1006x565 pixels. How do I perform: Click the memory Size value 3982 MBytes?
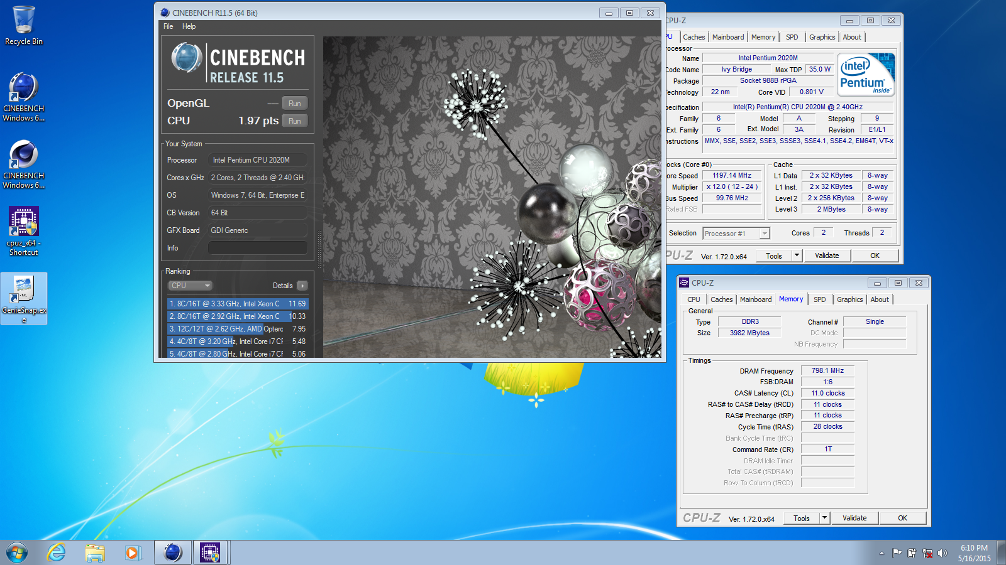pos(749,333)
